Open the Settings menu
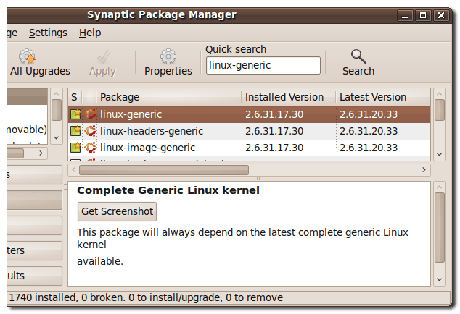Image resolution: width=460 pixels, height=314 pixels. (x=48, y=33)
